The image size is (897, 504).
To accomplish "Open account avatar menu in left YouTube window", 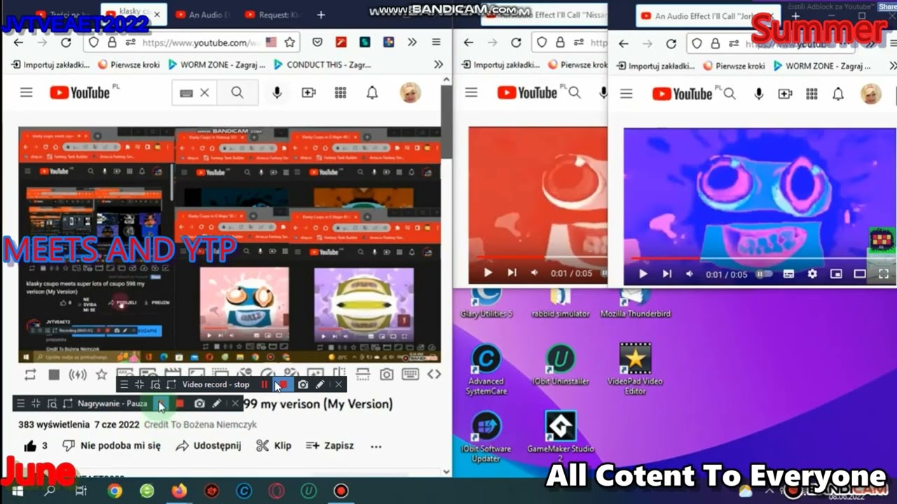I will [410, 92].
